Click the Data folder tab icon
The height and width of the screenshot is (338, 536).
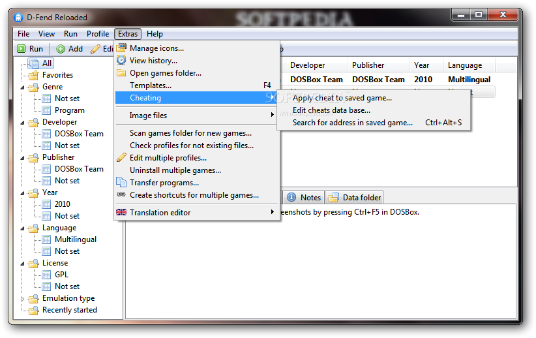[x=333, y=198]
